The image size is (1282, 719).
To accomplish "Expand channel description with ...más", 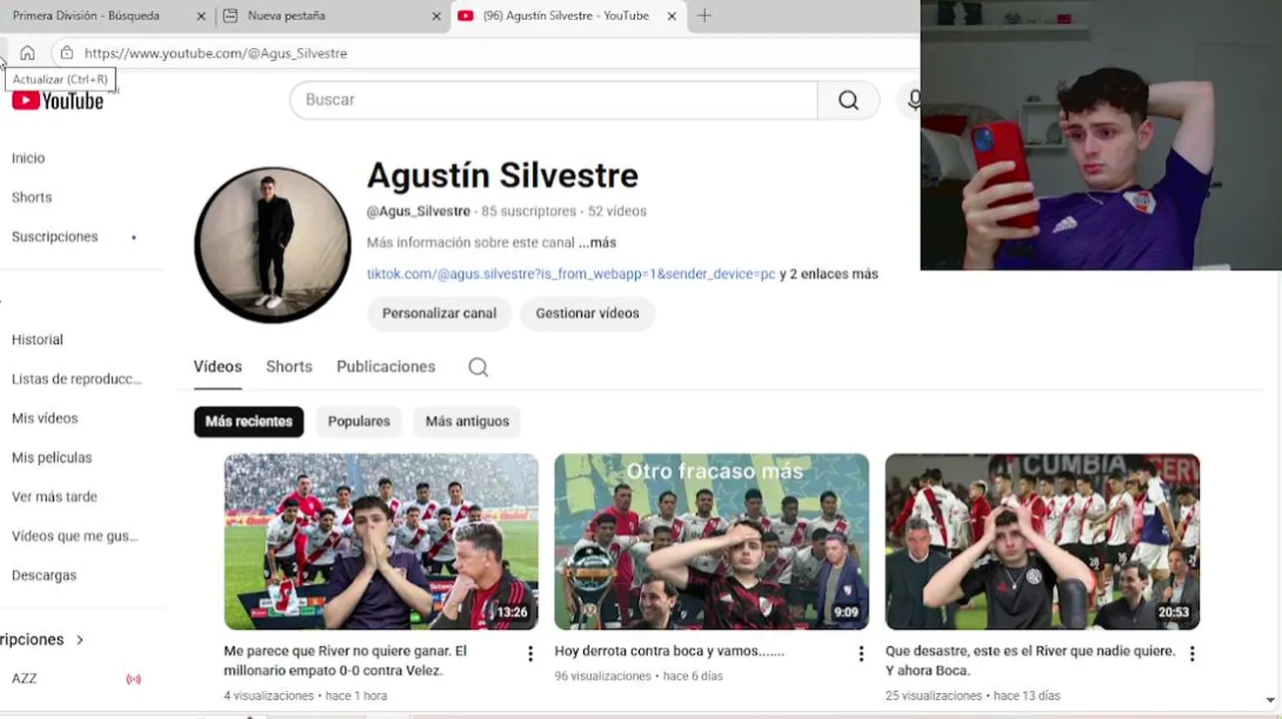I will [x=597, y=243].
